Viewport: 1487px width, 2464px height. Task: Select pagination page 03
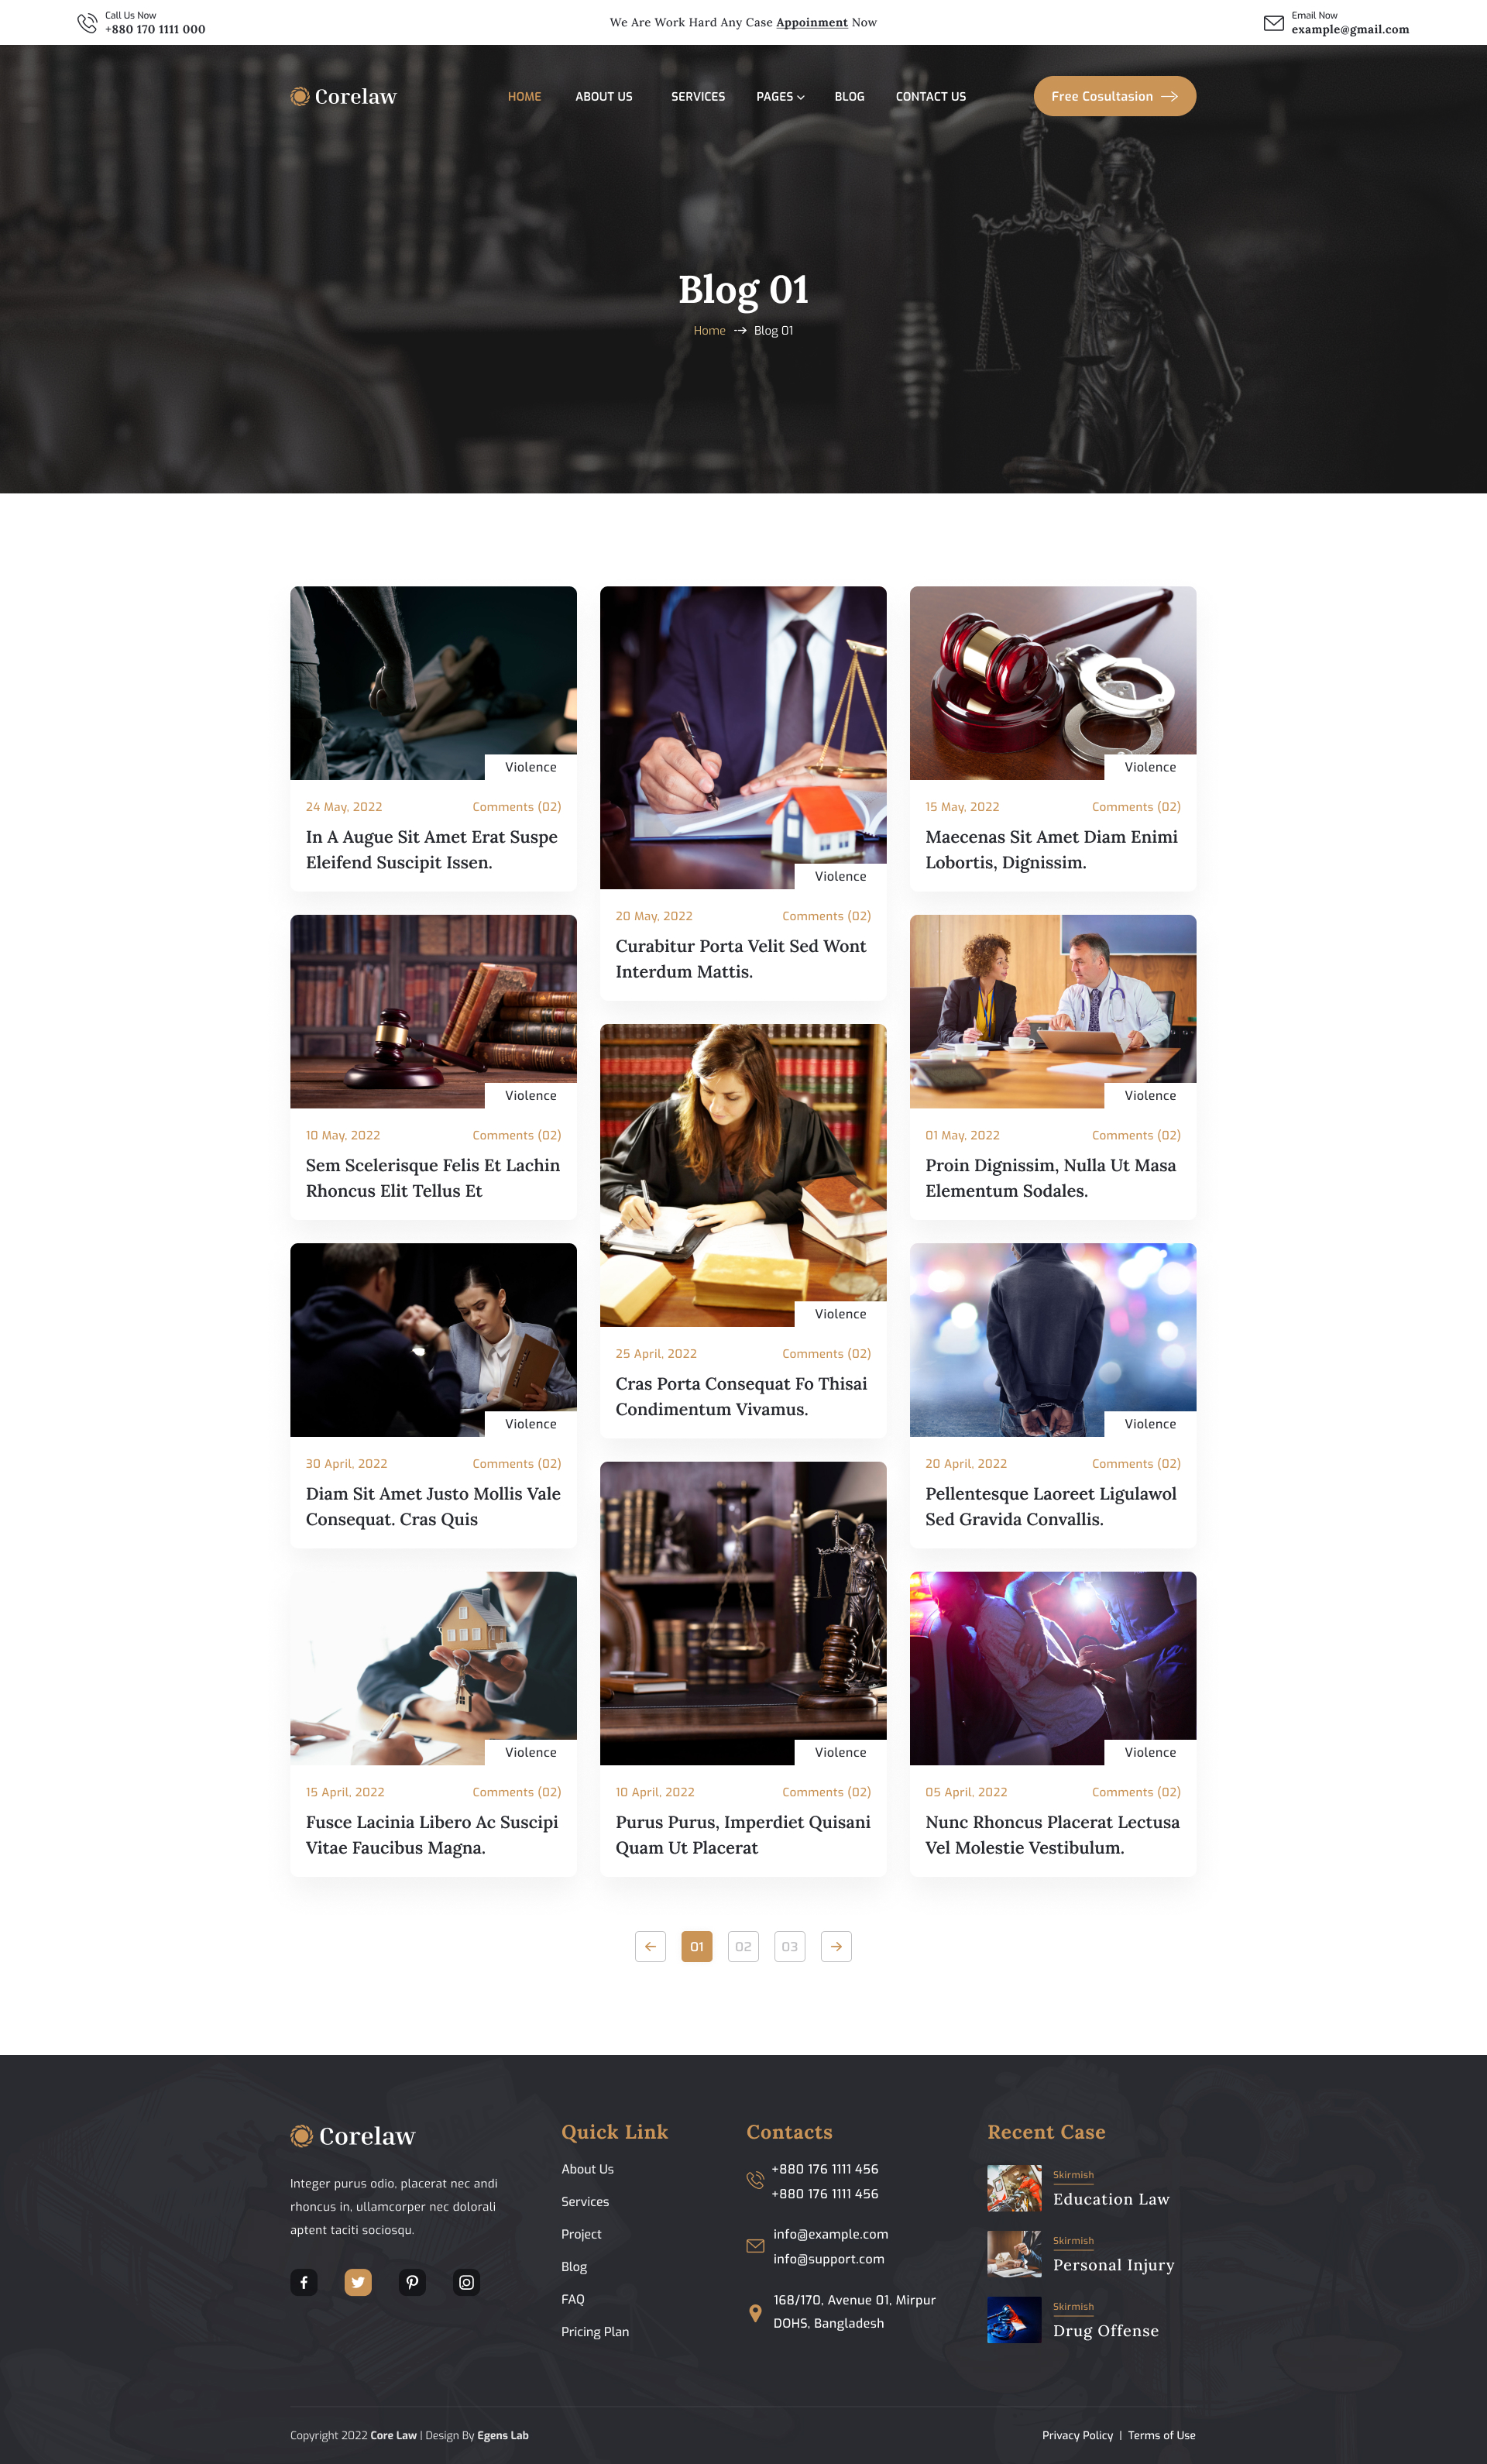pos(790,1946)
